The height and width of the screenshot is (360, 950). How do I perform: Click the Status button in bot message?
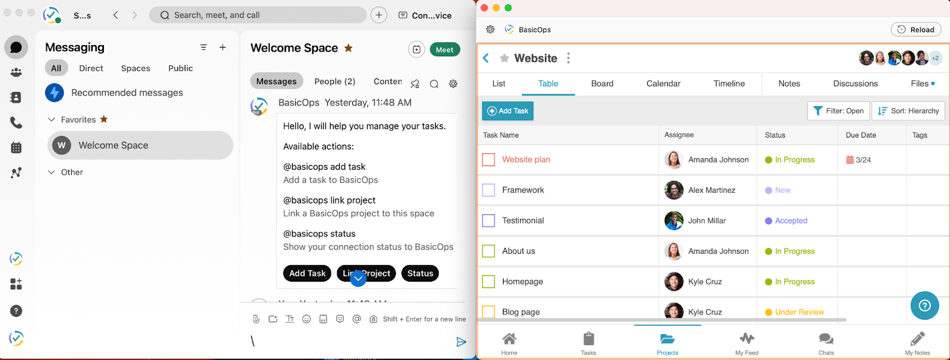point(420,273)
